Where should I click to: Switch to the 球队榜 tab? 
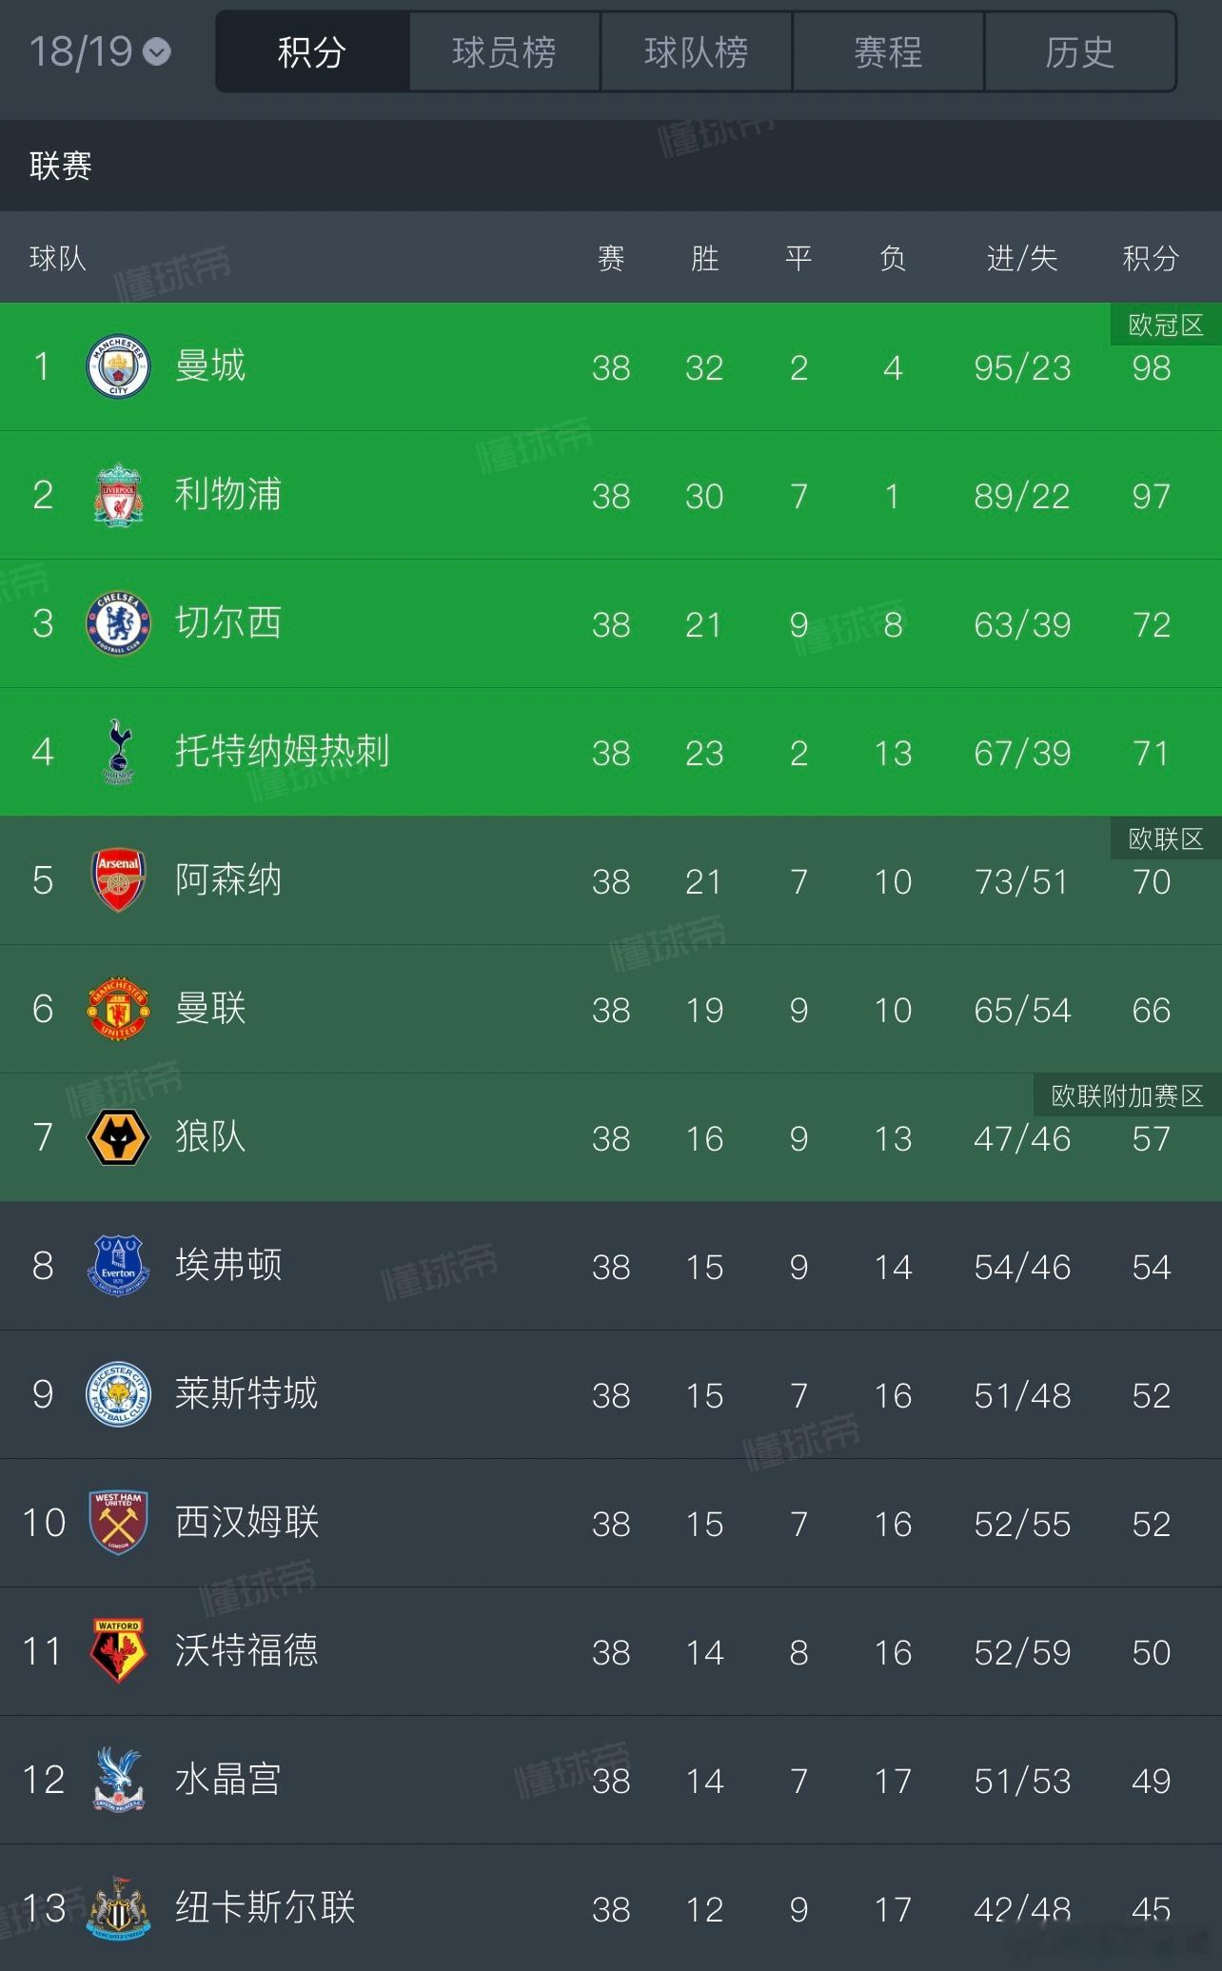click(x=697, y=52)
